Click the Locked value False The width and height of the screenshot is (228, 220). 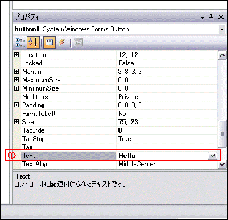pyautogui.click(x=126, y=63)
